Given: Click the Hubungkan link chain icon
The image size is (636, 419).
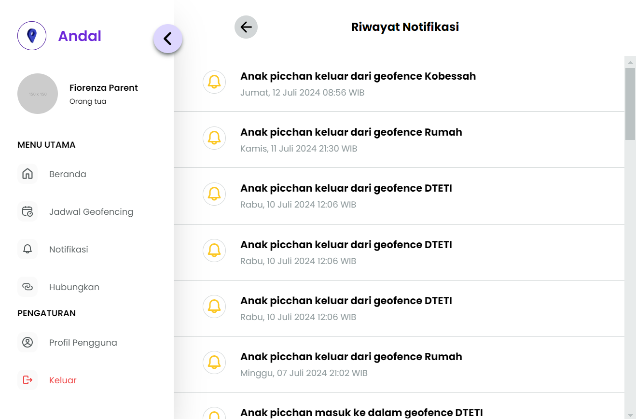Looking at the screenshot, I should pos(28,287).
